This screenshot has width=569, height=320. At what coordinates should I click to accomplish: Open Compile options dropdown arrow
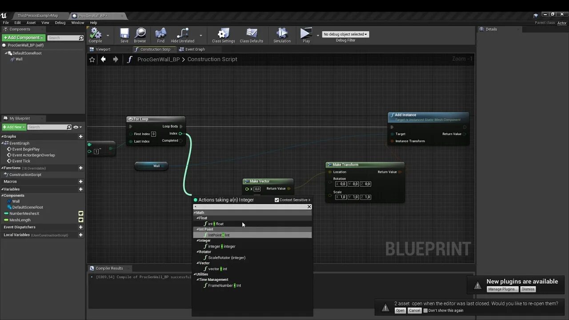coord(108,35)
